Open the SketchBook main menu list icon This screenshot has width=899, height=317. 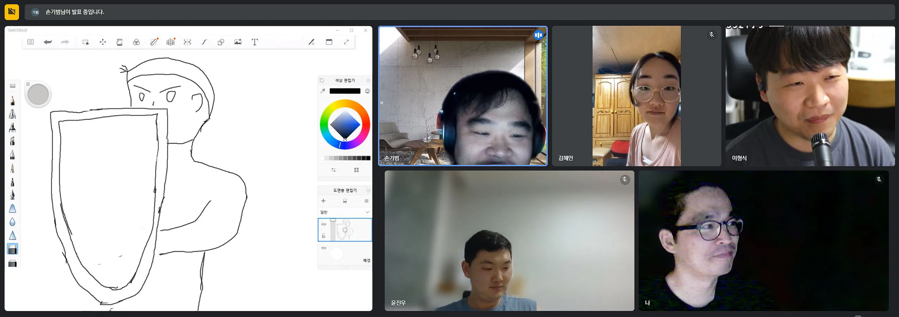pos(31,42)
